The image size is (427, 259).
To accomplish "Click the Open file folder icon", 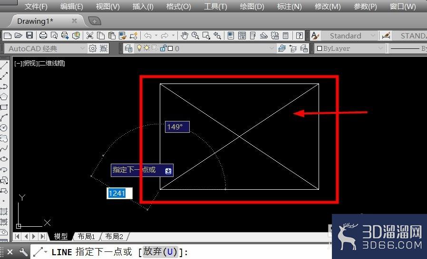I will coord(18,36).
